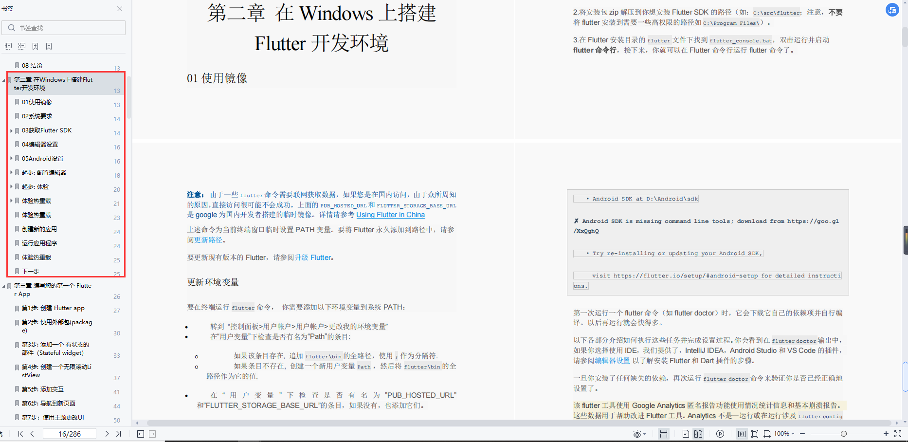Click the horizontal document scrollbar
908x442 pixels.
(x=519, y=423)
